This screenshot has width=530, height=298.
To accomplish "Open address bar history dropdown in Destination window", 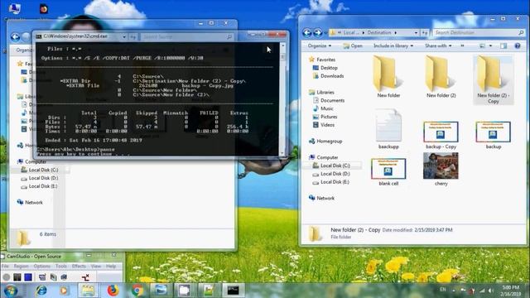I will coord(416,32).
